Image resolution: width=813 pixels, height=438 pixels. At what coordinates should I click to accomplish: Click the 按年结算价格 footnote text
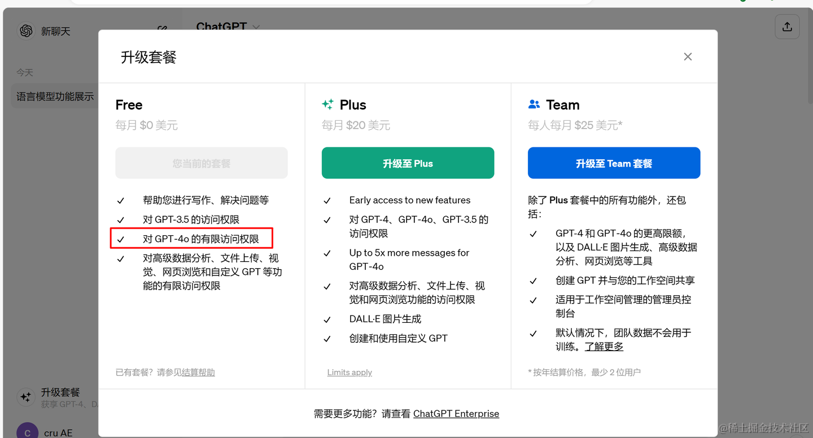click(x=584, y=373)
